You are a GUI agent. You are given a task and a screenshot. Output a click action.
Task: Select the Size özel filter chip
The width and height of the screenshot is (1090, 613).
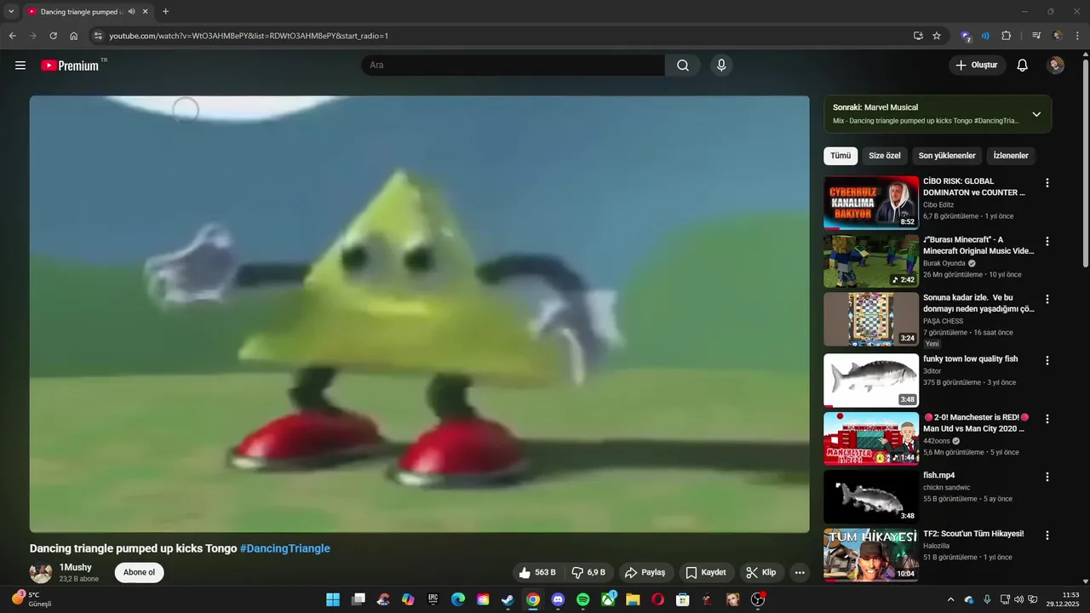pos(885,156)
